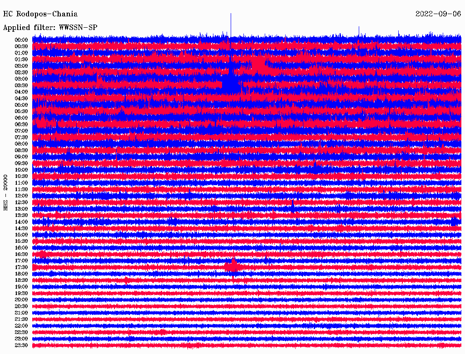The image size is (465, 354).
Task: Click the 12:00 time label
Action: [21, 196]
